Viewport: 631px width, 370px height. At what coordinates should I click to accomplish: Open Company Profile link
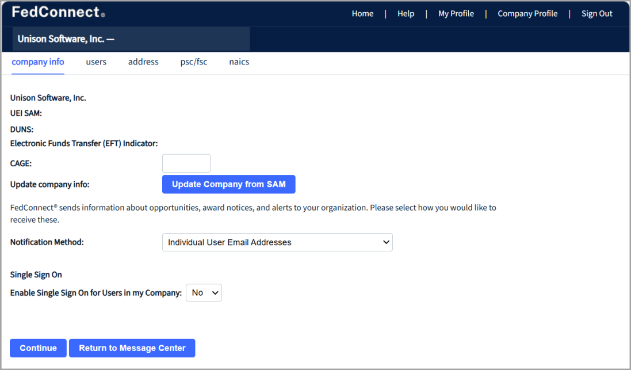527,14
